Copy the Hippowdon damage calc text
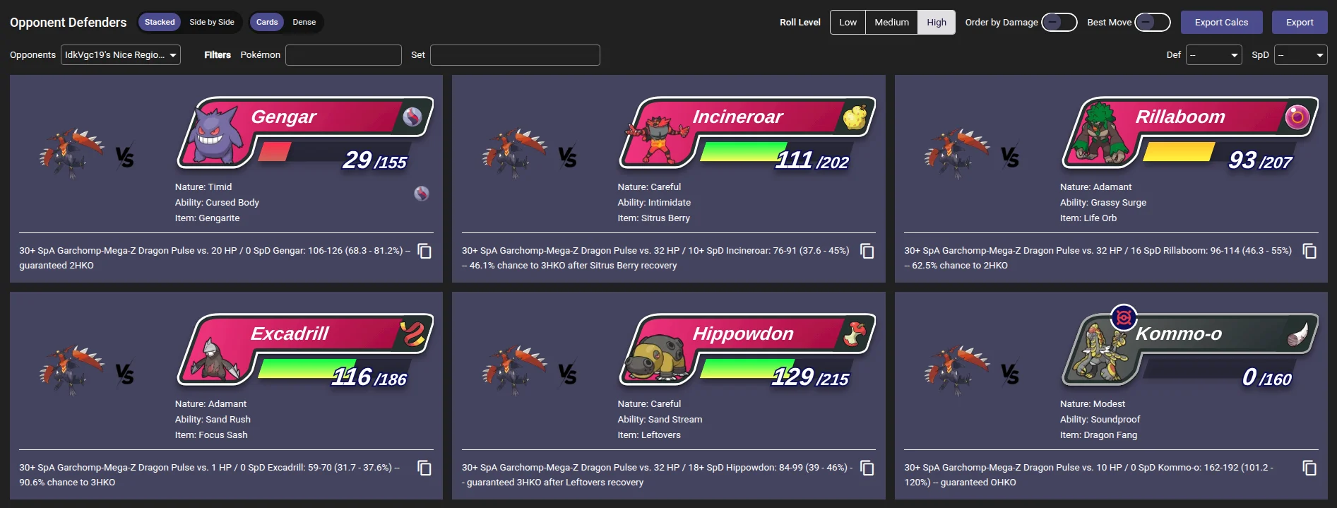1337x508 pixels. (x=867, y=468)
